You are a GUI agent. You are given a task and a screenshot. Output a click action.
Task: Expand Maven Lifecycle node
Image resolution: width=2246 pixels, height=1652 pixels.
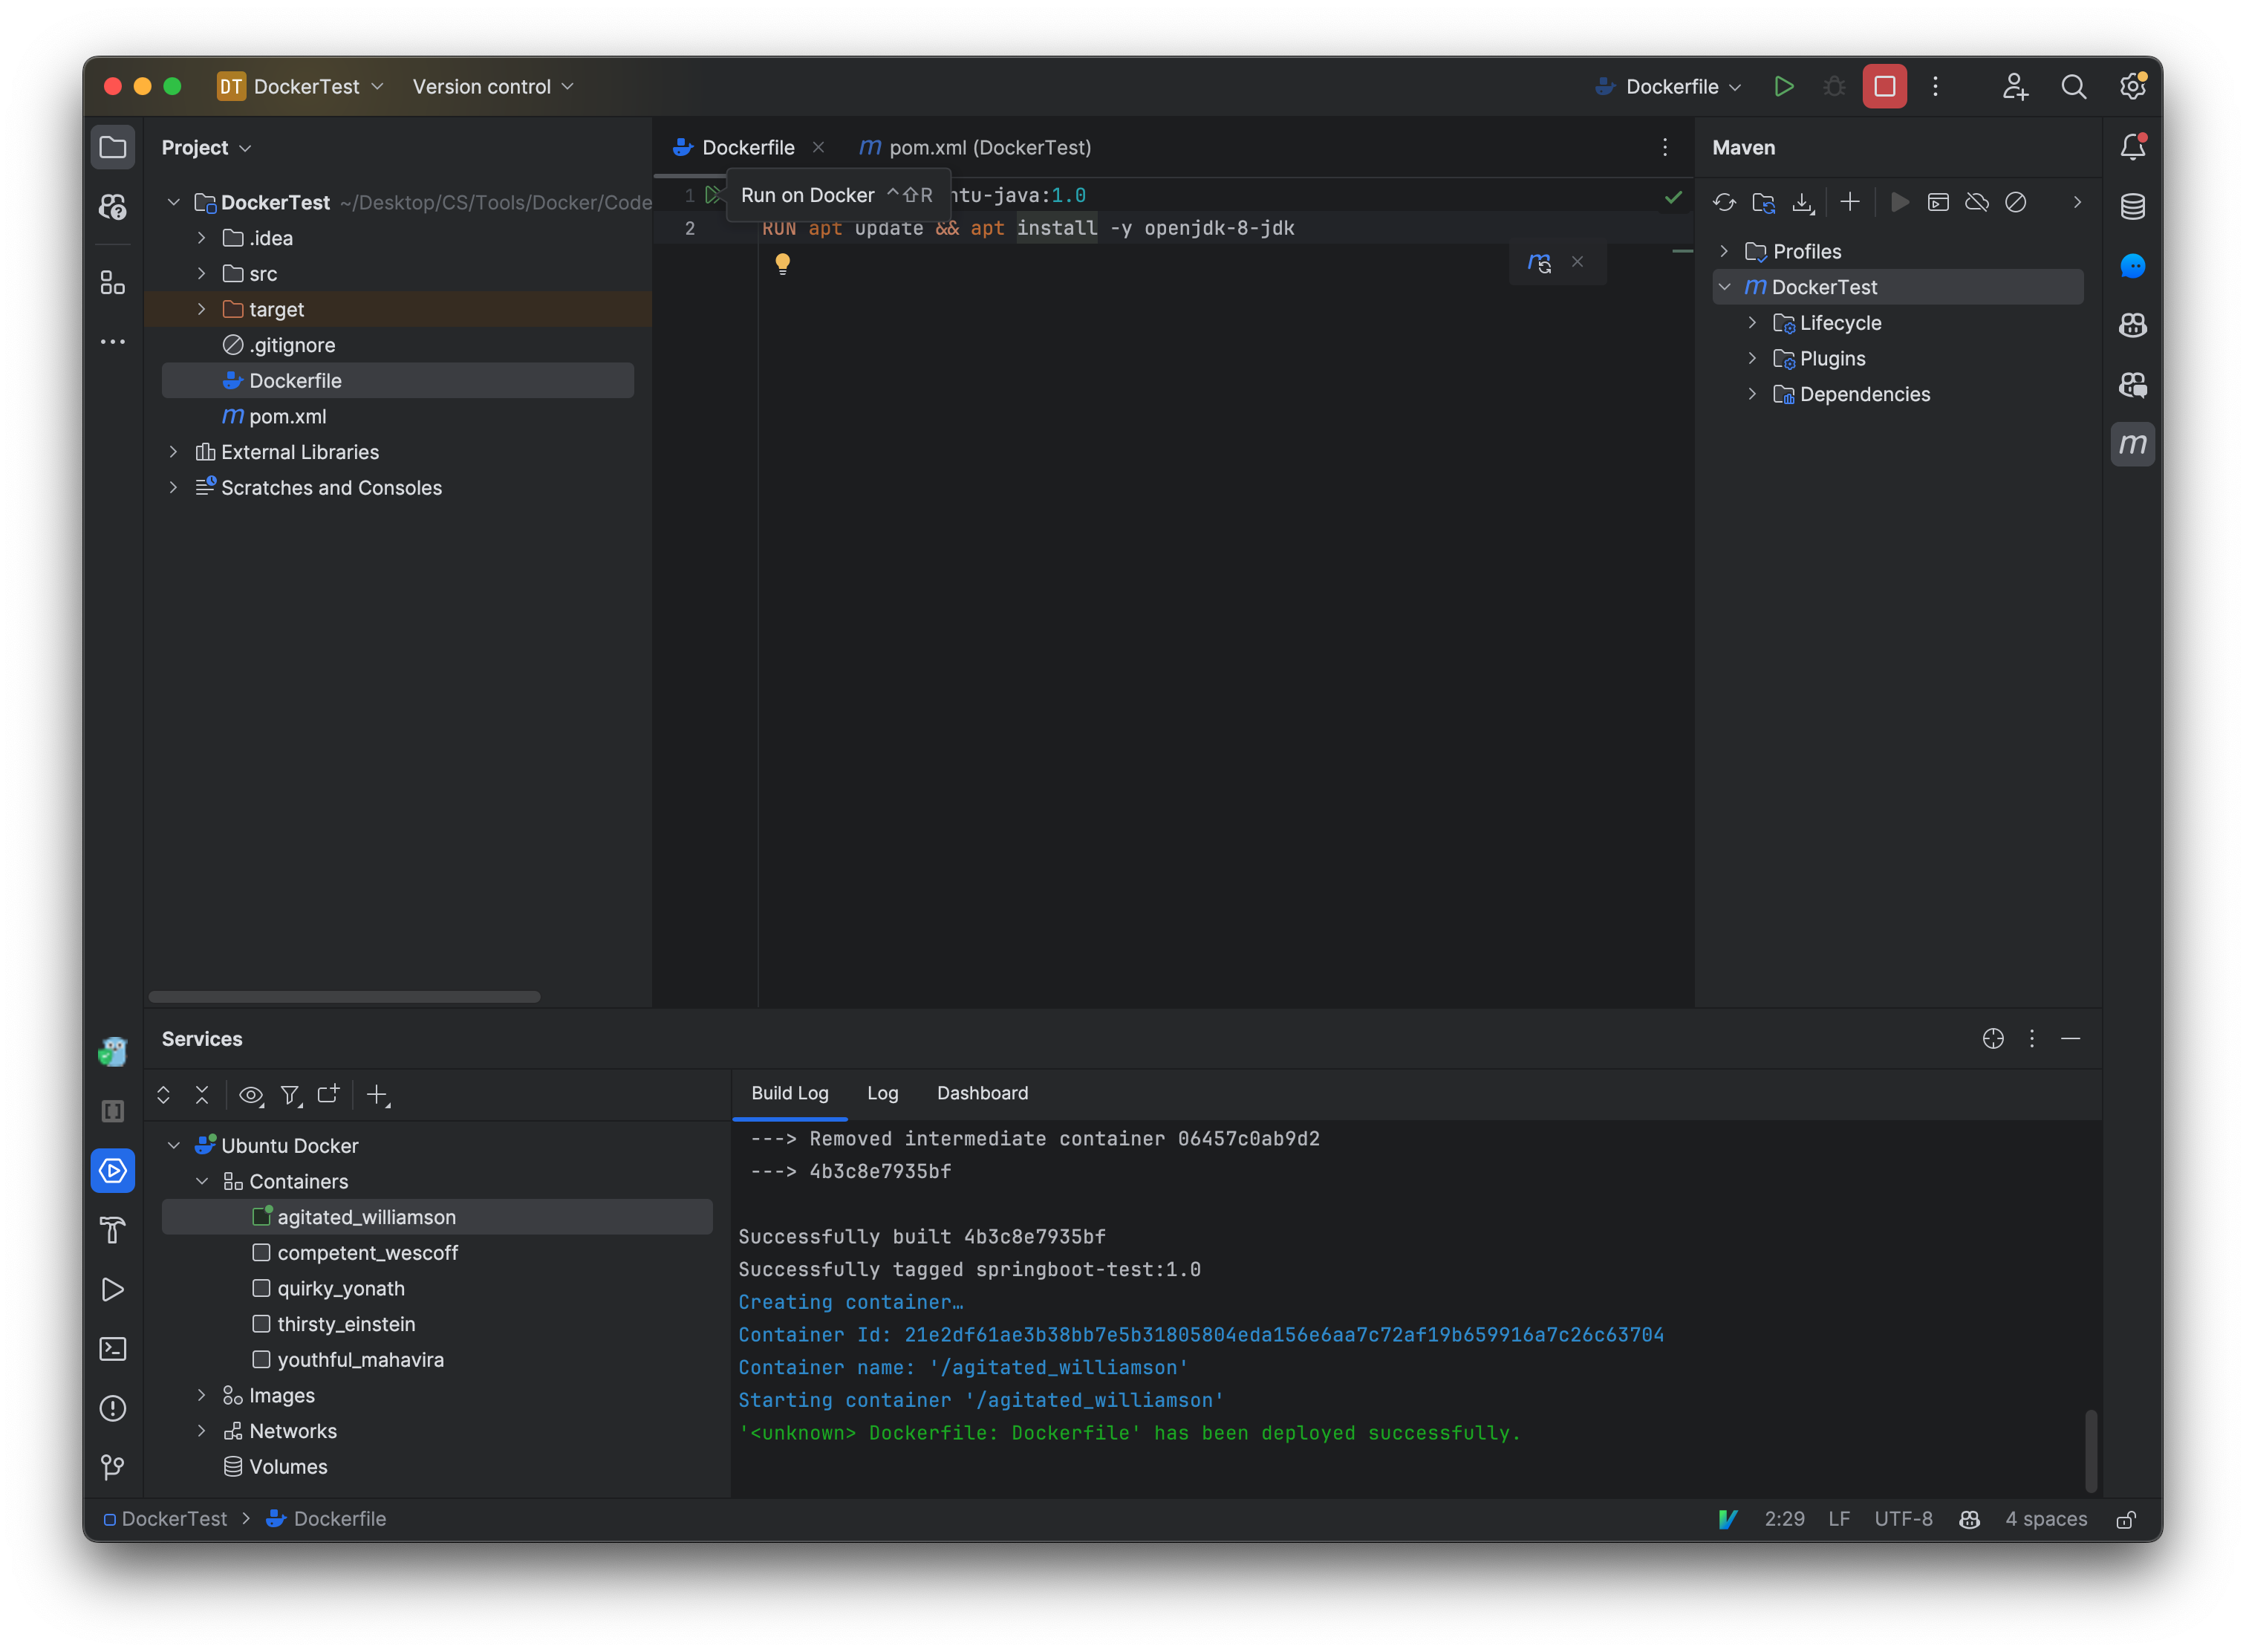(x=1752, y=323)
